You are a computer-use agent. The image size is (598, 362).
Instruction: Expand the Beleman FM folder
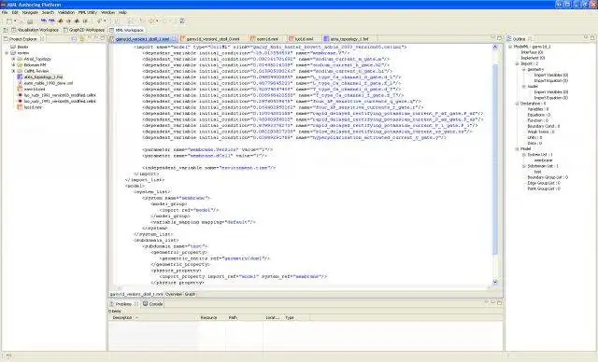point(13,65)
